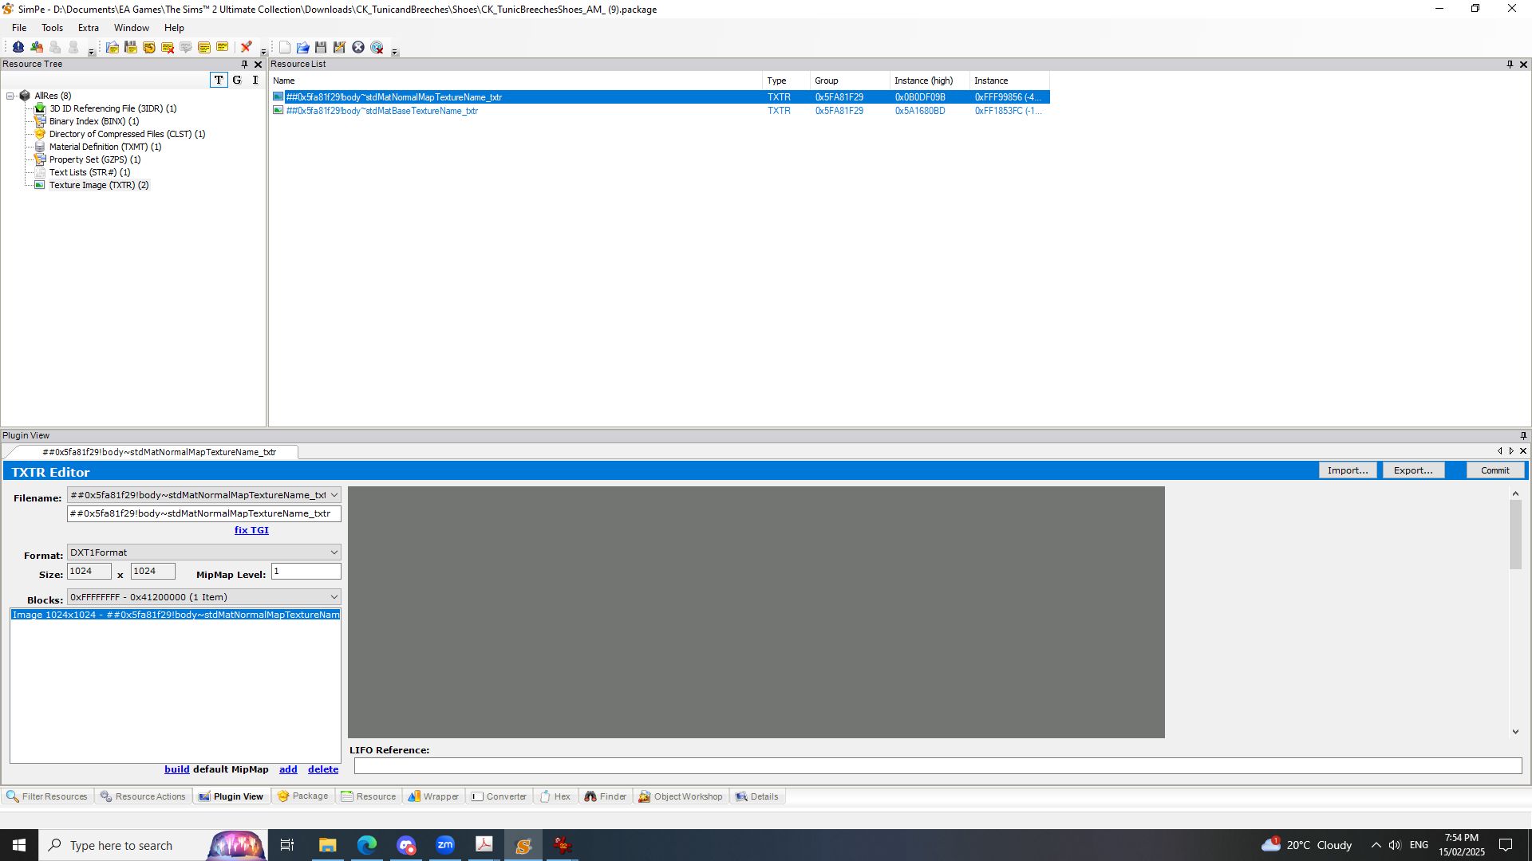
Task: Toggle the G grouping button
Action: pyautogui.click(x=237, y=80)
